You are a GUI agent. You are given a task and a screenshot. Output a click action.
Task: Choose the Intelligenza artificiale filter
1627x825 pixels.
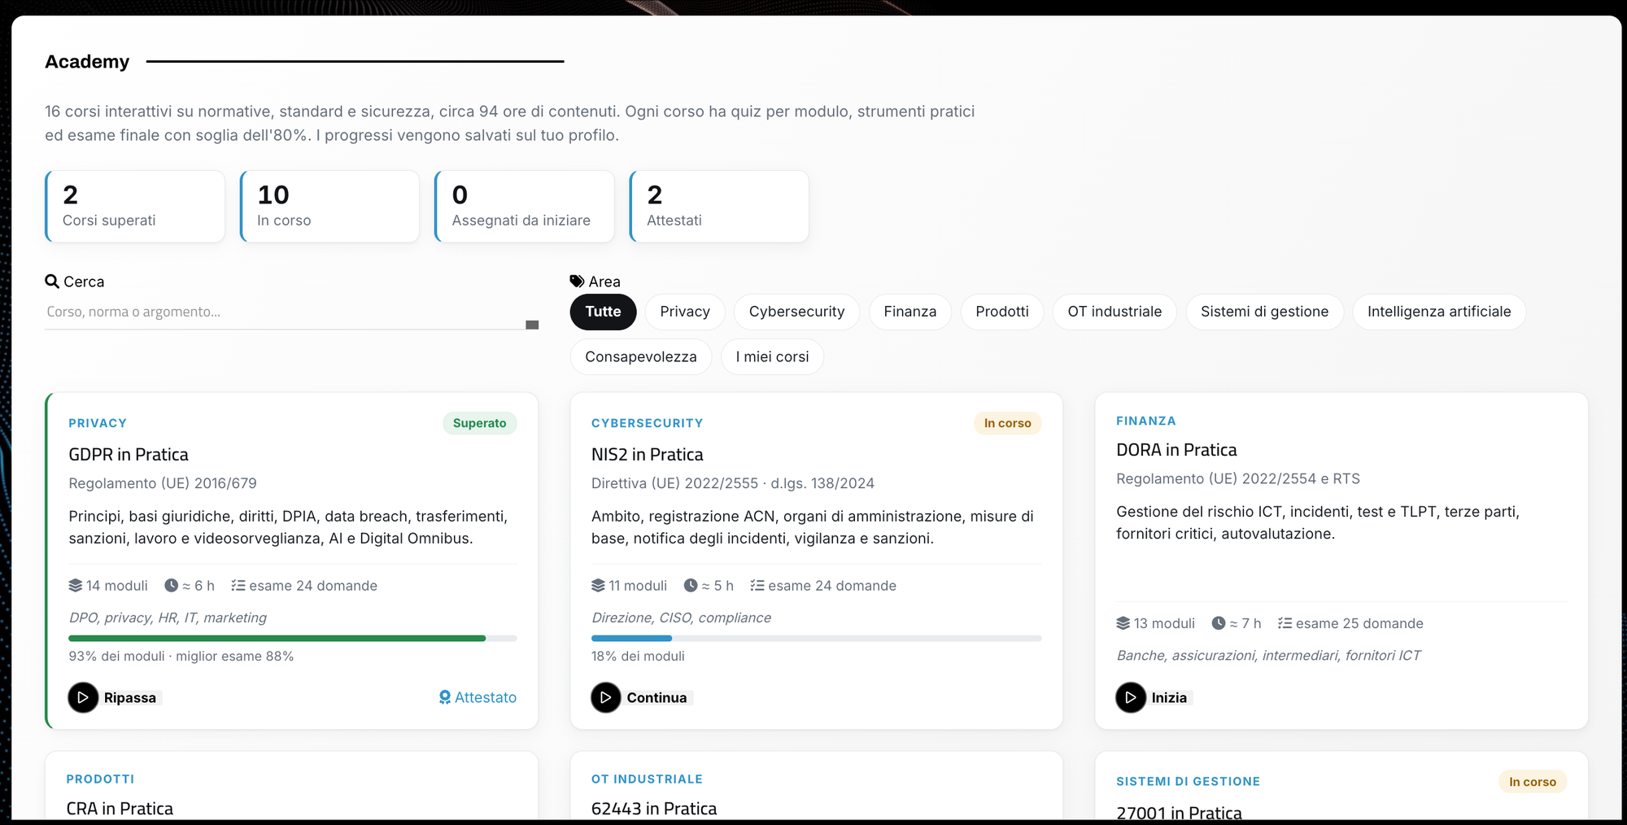coord(1439,312)
